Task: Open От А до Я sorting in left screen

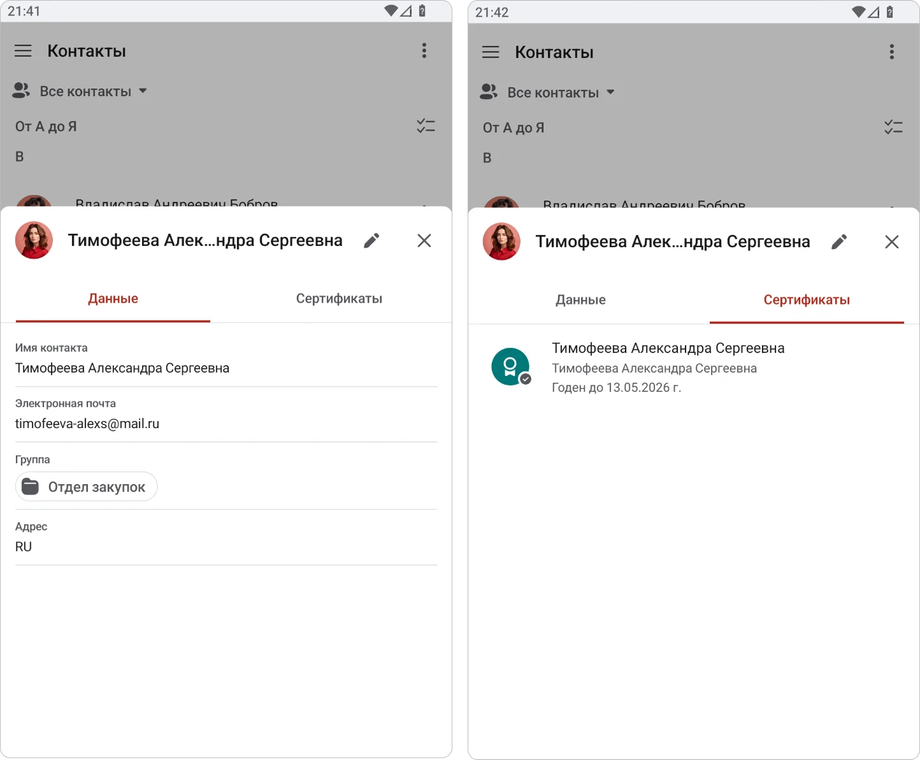Action: pyautogui.click(x=46, y=127)
